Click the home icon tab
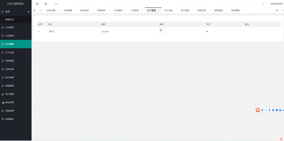 [x=41, y=10]
